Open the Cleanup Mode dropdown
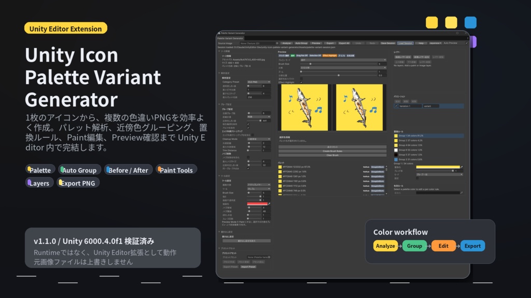The width and height of the screenshot is (531, 298). pyautogui.click(x=259, y=139)
